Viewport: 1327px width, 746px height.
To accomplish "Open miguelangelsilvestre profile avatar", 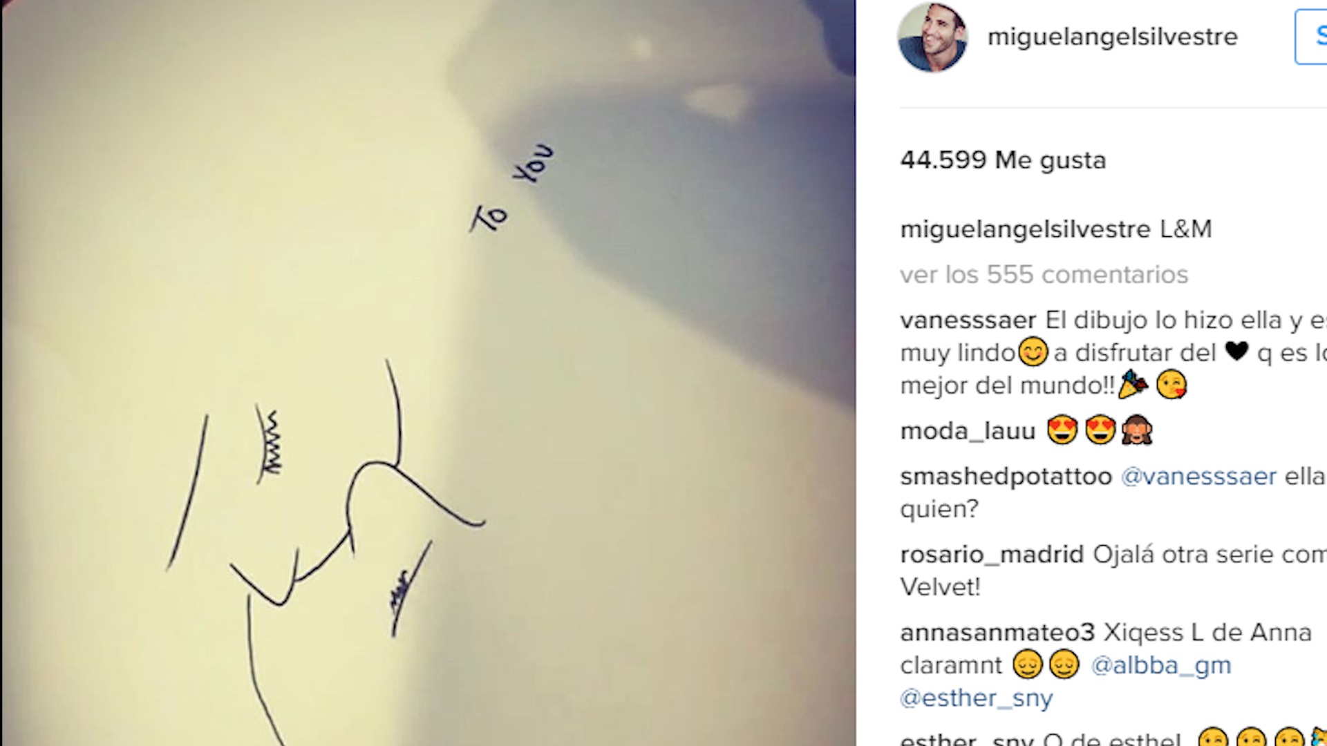I will point(932,37).
